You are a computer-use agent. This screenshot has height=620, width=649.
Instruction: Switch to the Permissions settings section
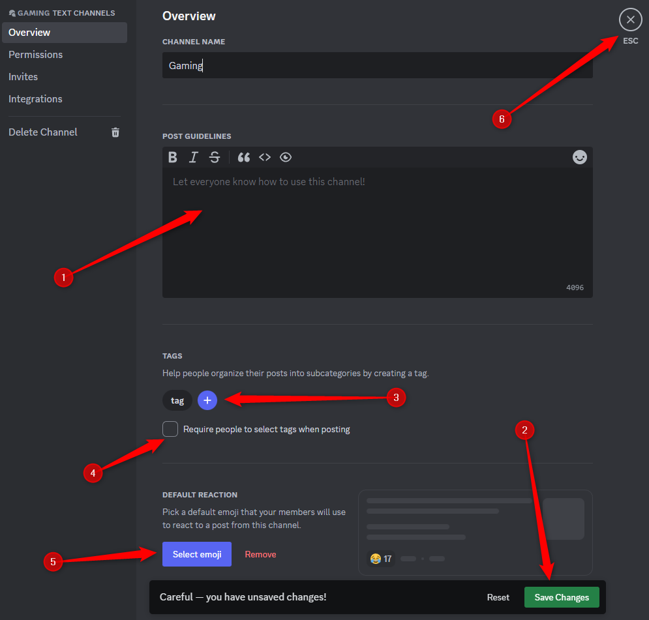click(x=35, y=54)
